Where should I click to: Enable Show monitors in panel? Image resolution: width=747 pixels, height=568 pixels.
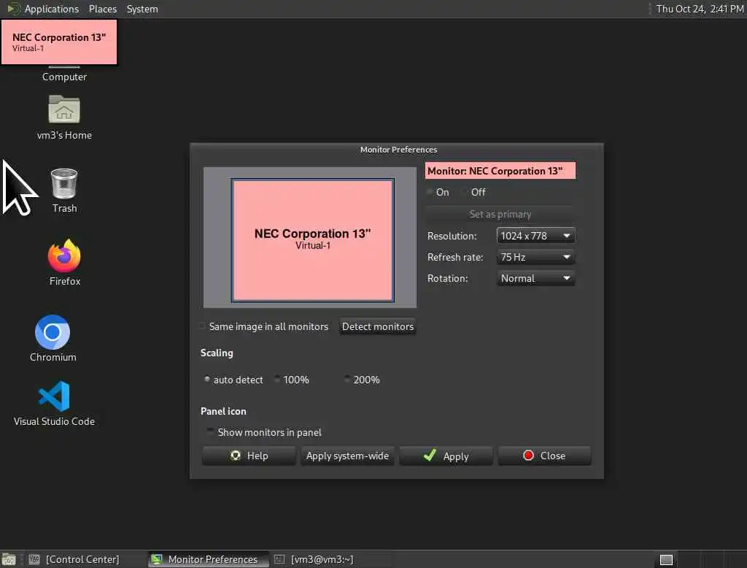point(210,432)
